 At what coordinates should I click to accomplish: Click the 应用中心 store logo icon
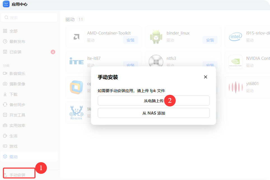click(x=6, y=4)
